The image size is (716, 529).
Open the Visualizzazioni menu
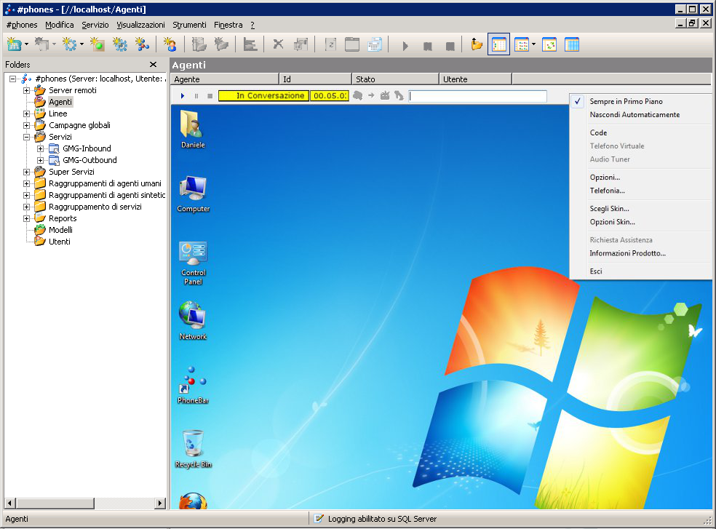[x=140, y=25]
